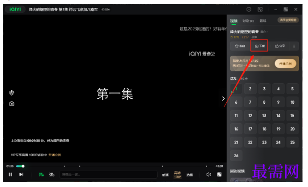Select episode 10
This screenshot has height=187, width=308.
(293, 102)
